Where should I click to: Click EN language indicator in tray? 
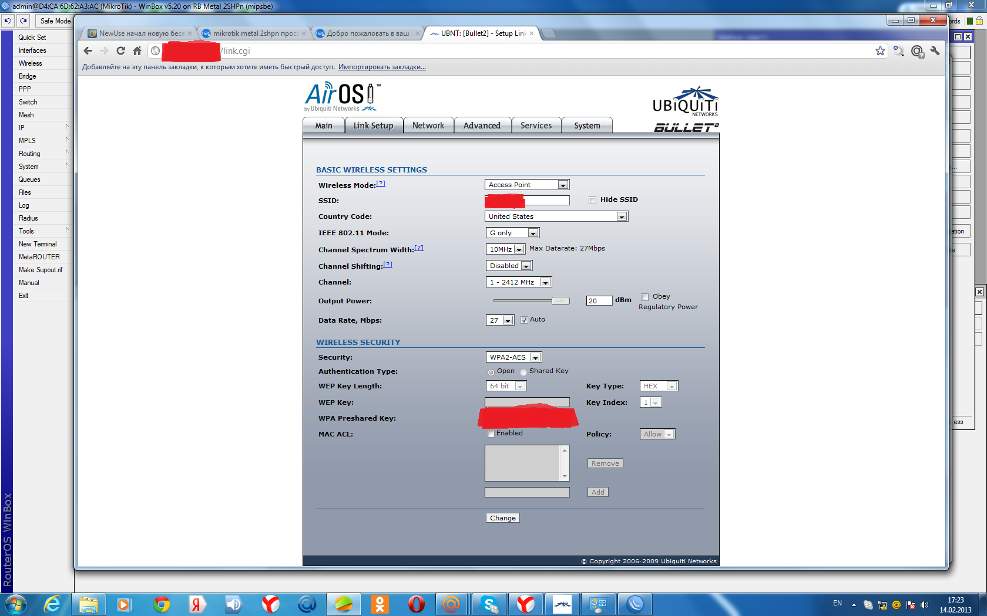(837, 604)
